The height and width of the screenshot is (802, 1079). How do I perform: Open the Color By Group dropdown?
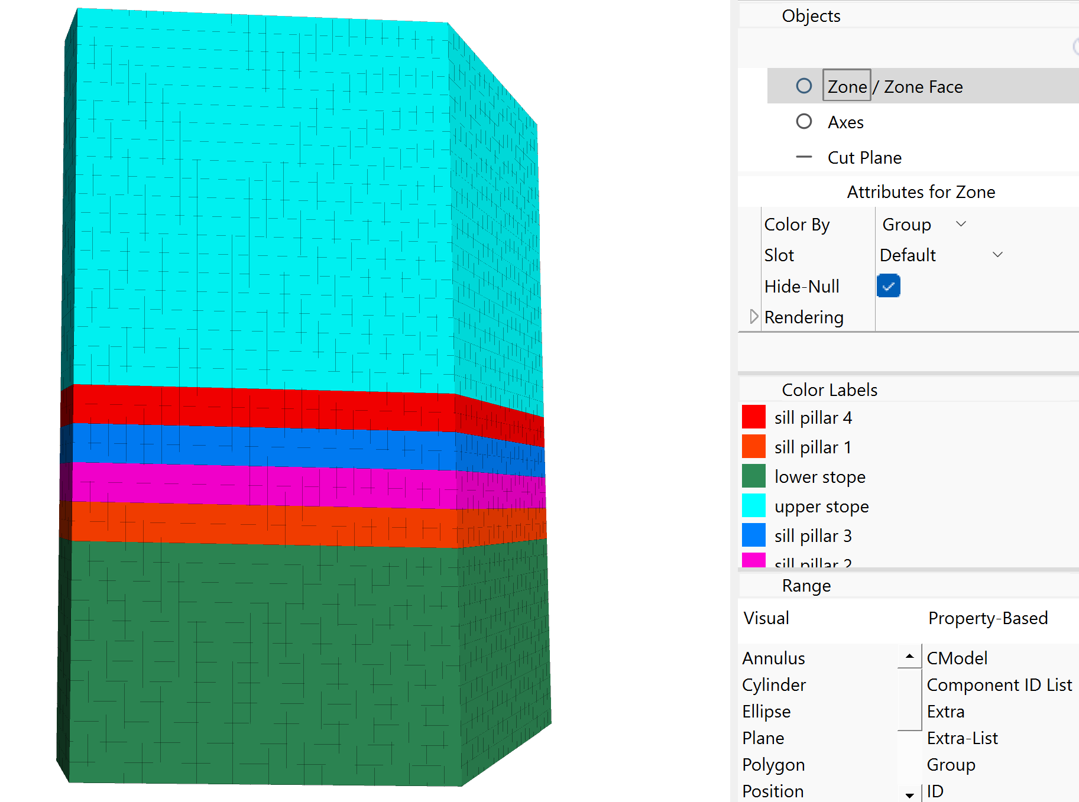pyautogui.click(x=924, y=225)
